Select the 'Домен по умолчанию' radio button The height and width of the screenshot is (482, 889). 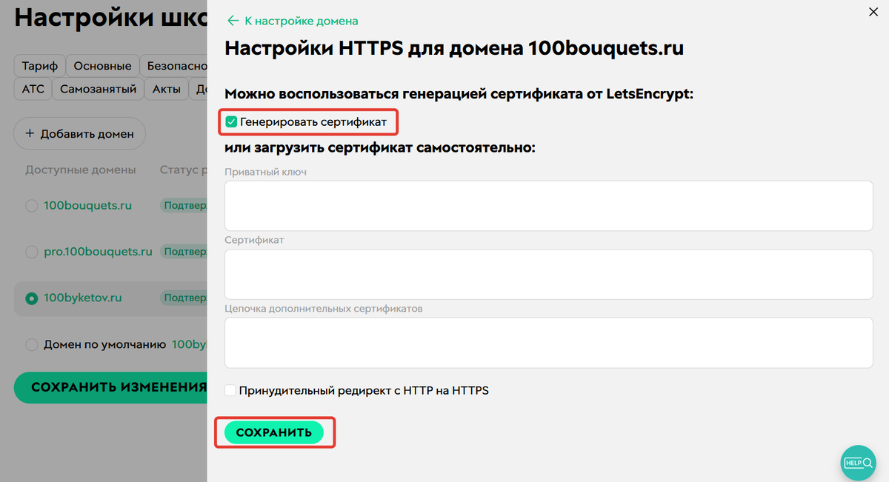(31, 345)
